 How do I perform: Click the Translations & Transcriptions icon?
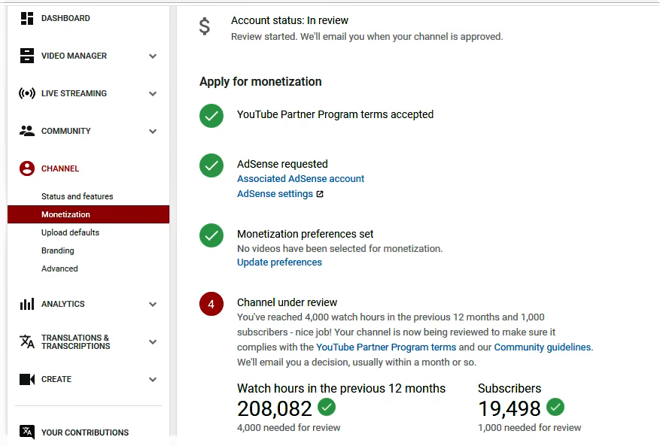coord(27,341)
